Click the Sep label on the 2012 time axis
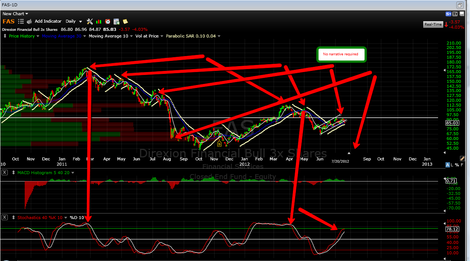The height and width of the screenshot is (261, 470). click(x=367, y=159)
